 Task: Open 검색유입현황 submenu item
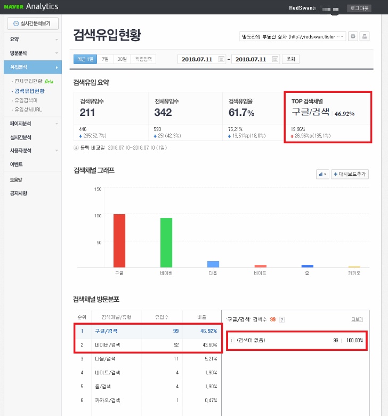[29, 91]
